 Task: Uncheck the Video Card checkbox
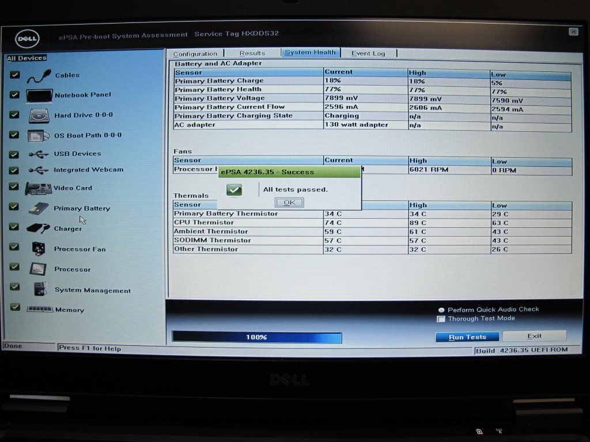(14, 187)
